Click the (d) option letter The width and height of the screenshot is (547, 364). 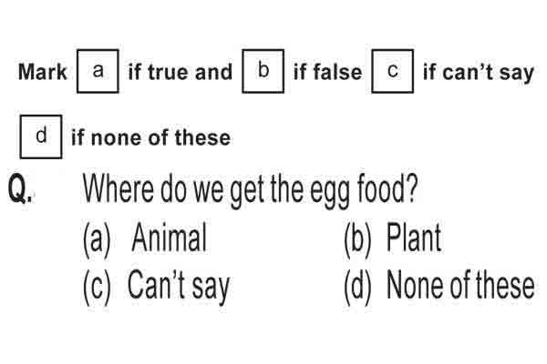pyautogui.click(x=357, y=288)
